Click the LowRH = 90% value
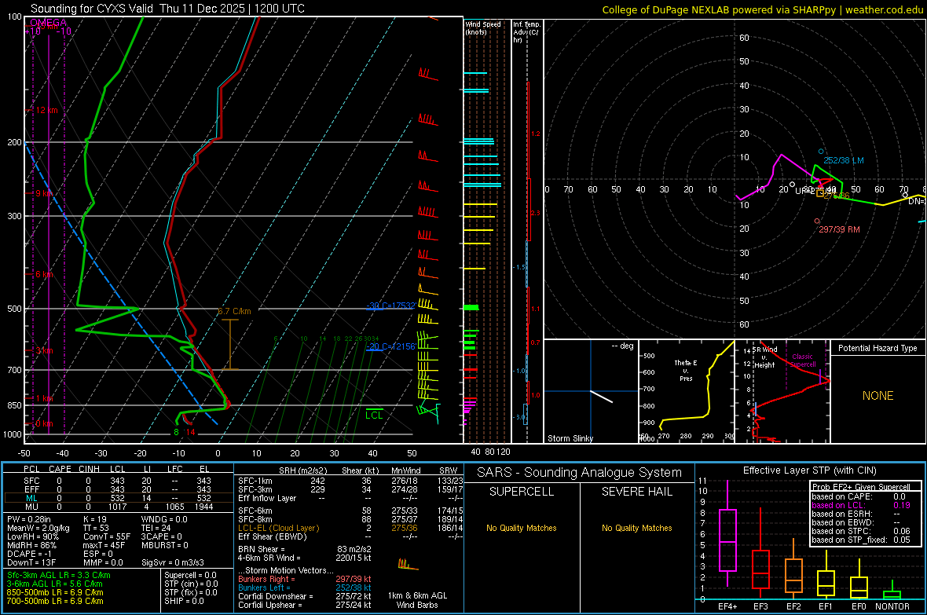Image resolution: width=927 pixels, height=615 pixels. coord(32,536)
